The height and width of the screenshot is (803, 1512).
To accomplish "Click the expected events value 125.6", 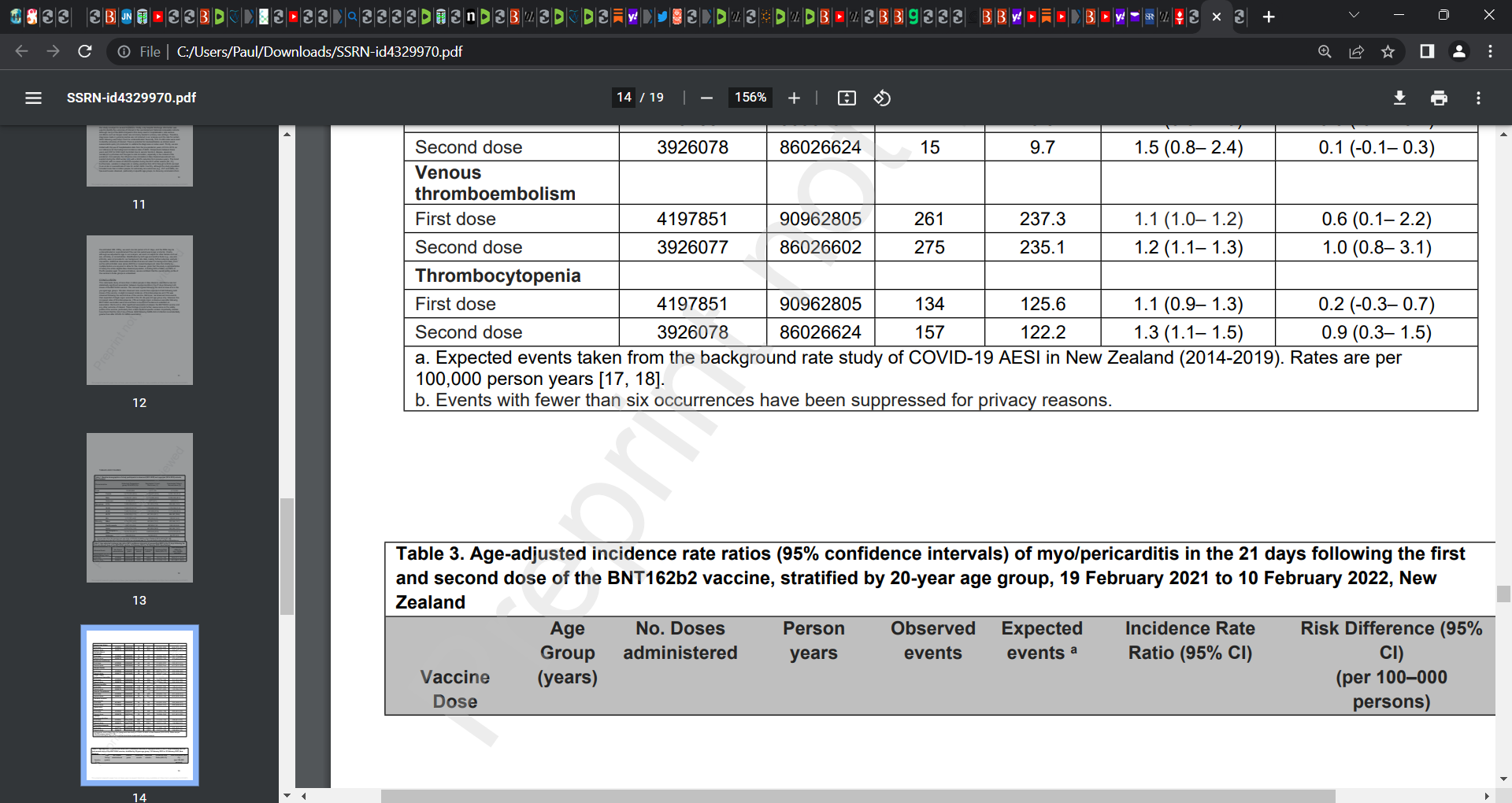I will [x=1042, y=304].
